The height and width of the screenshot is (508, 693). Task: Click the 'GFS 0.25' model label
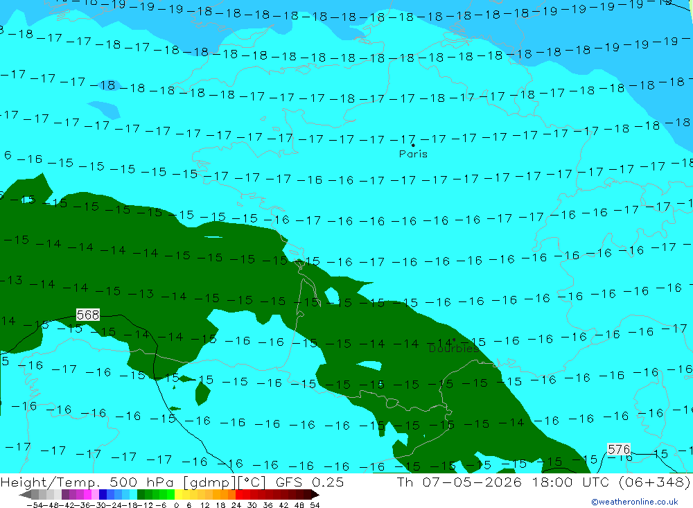click(310, 482)
